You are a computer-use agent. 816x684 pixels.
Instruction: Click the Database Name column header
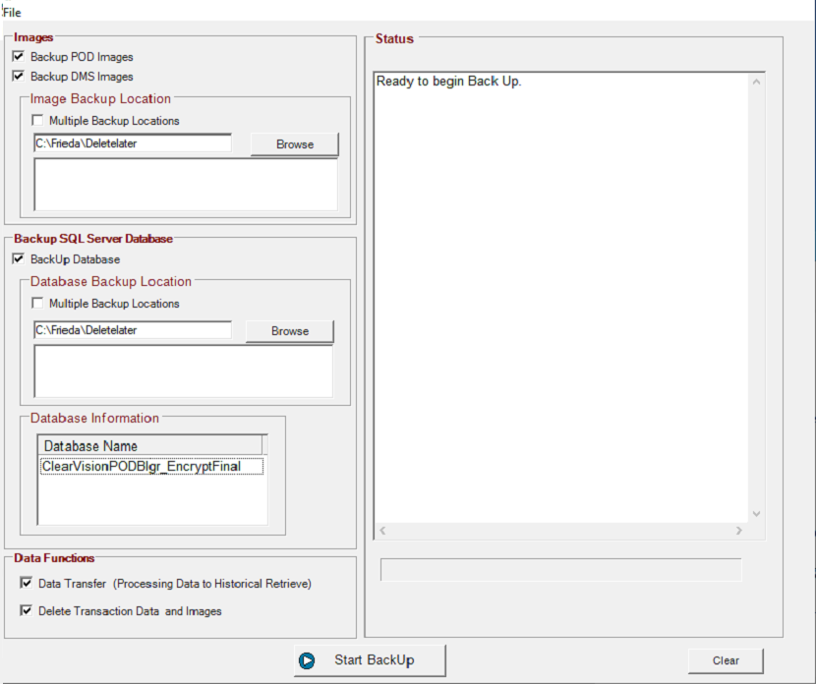pyautogui.click(x=149, y=446)
